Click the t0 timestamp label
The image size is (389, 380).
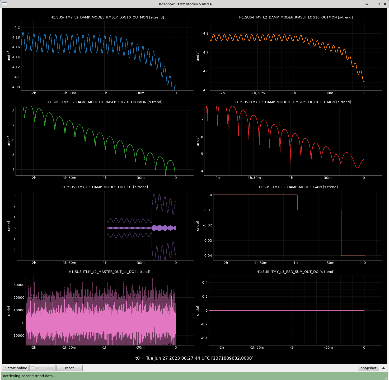click(194, 358)
